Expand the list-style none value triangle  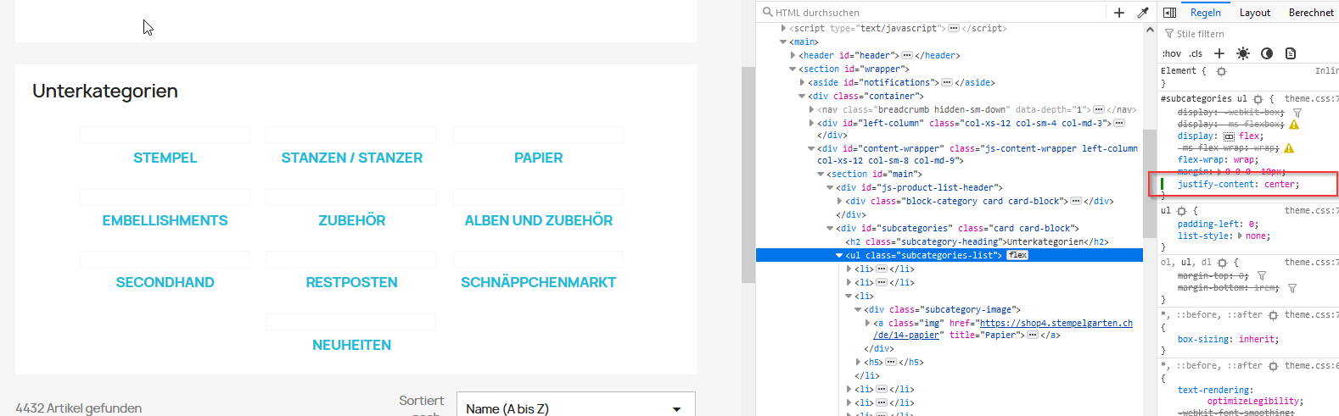(1240, 236)
